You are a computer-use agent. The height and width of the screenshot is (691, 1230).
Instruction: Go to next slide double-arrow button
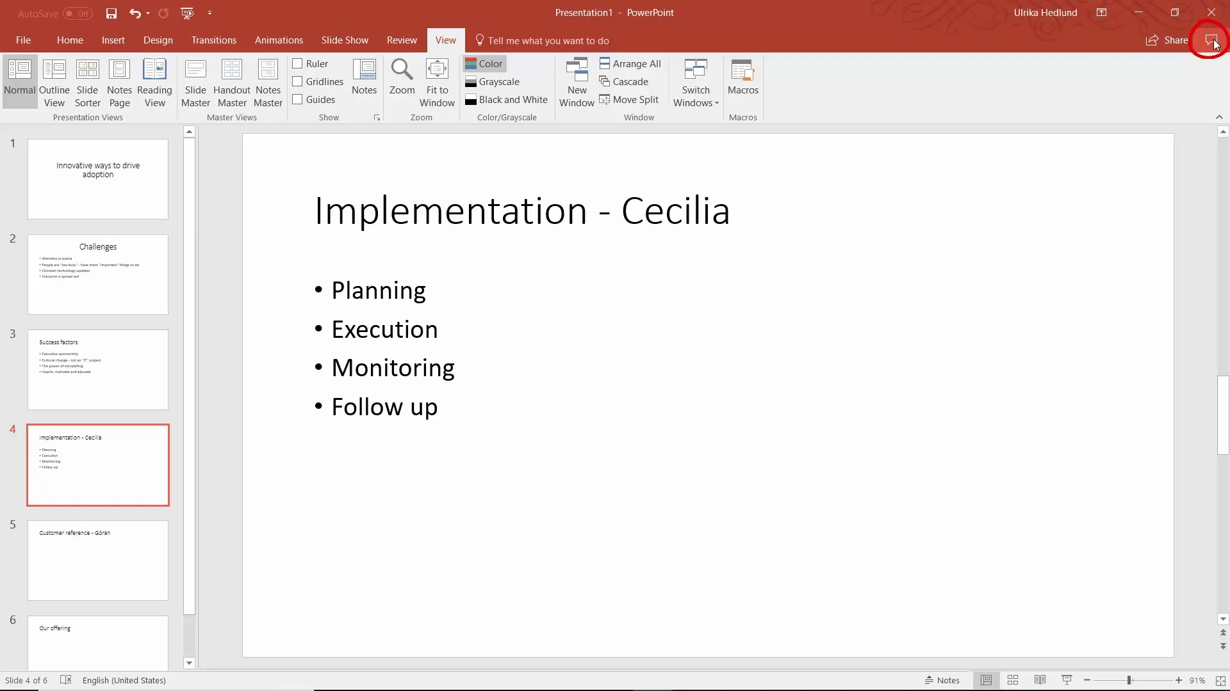(x=1223, y=646)
